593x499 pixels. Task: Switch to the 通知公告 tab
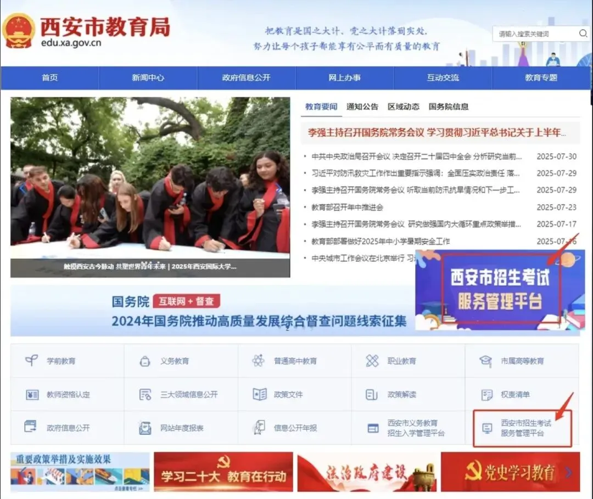click(362, 106)
